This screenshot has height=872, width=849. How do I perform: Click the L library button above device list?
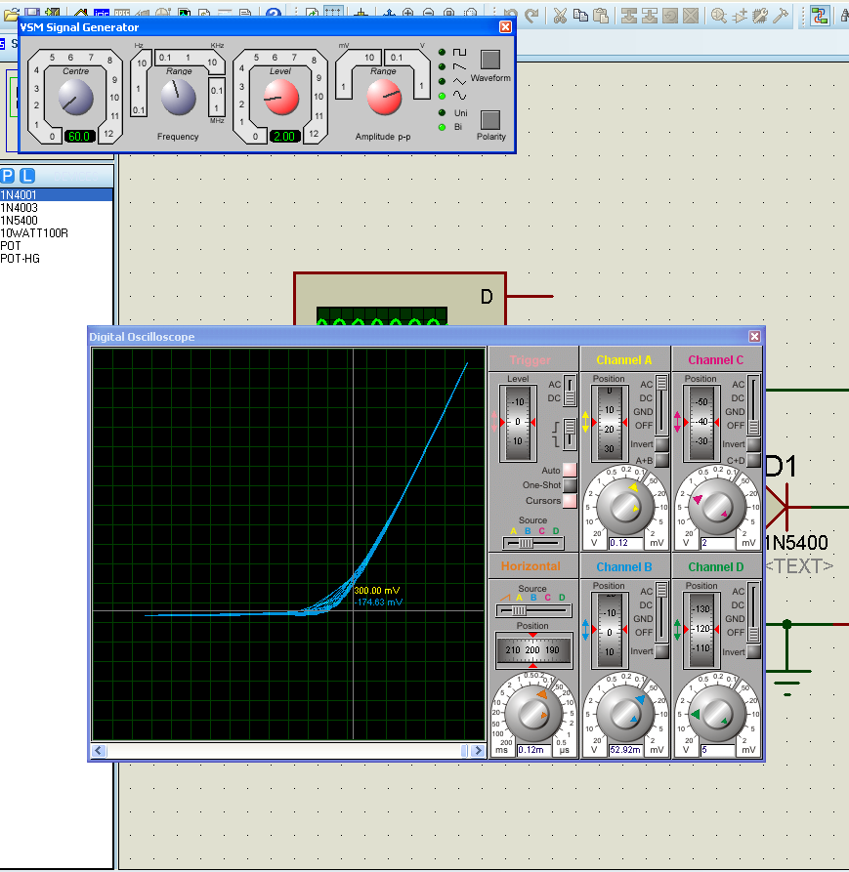pyautogui.click(x=27, y=176)
